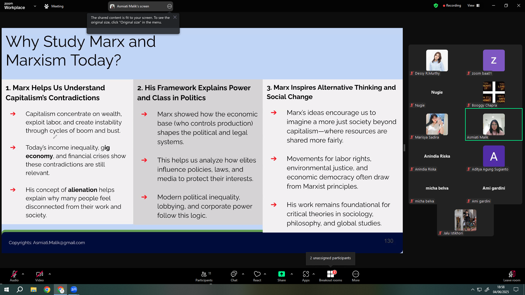Screen dimensions: 525x295
Task: Turn on camera with Video button
Action: 39,276
